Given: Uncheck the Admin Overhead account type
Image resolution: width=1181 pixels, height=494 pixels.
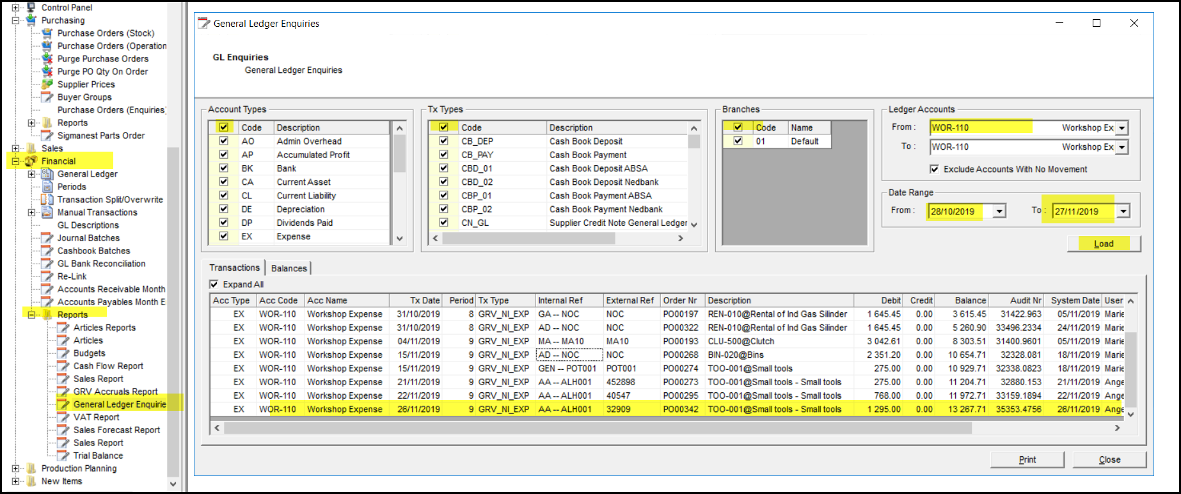Looking at the screenshot, I should point(223,141).
